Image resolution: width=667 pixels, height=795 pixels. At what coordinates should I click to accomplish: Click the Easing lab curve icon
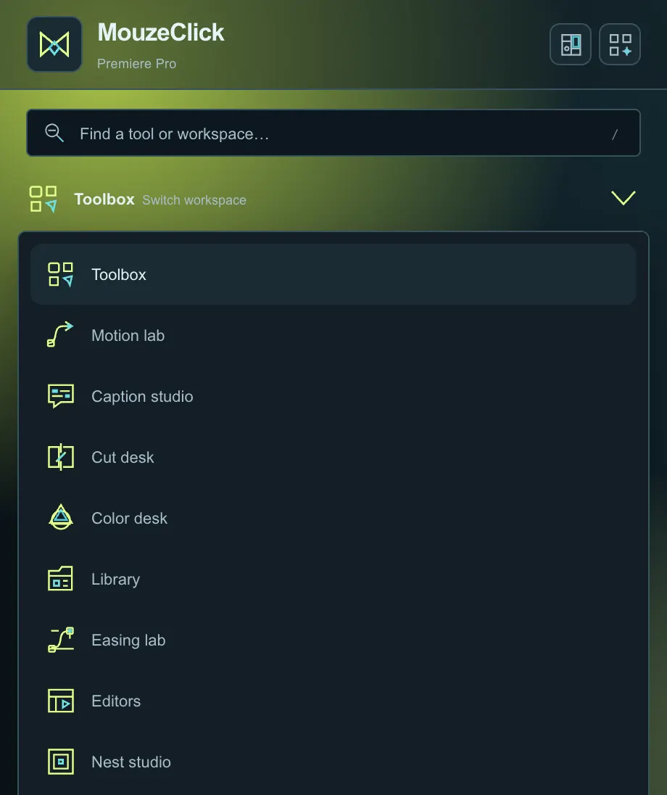click(61, 639)
